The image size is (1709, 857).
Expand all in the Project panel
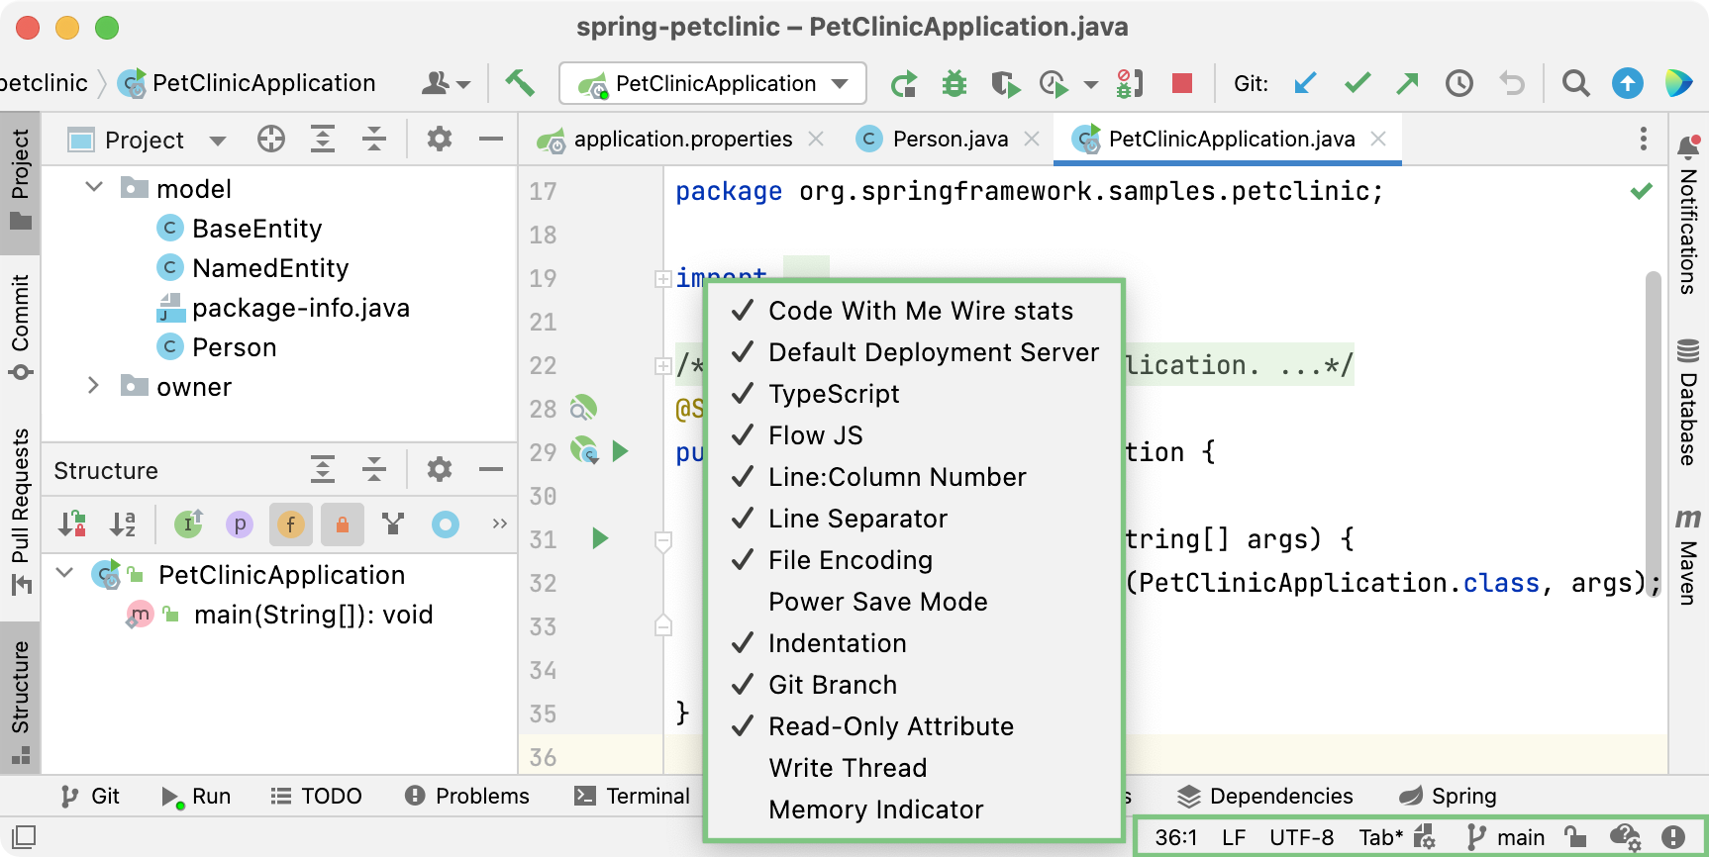pyautogui.click(x=323, y=140)
